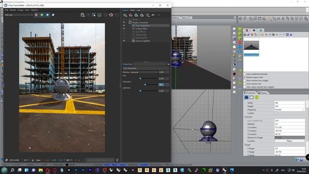Switch to the Display tab in Rhino
The width and height of the screenshot is (309, 174).
coord(262,93)
